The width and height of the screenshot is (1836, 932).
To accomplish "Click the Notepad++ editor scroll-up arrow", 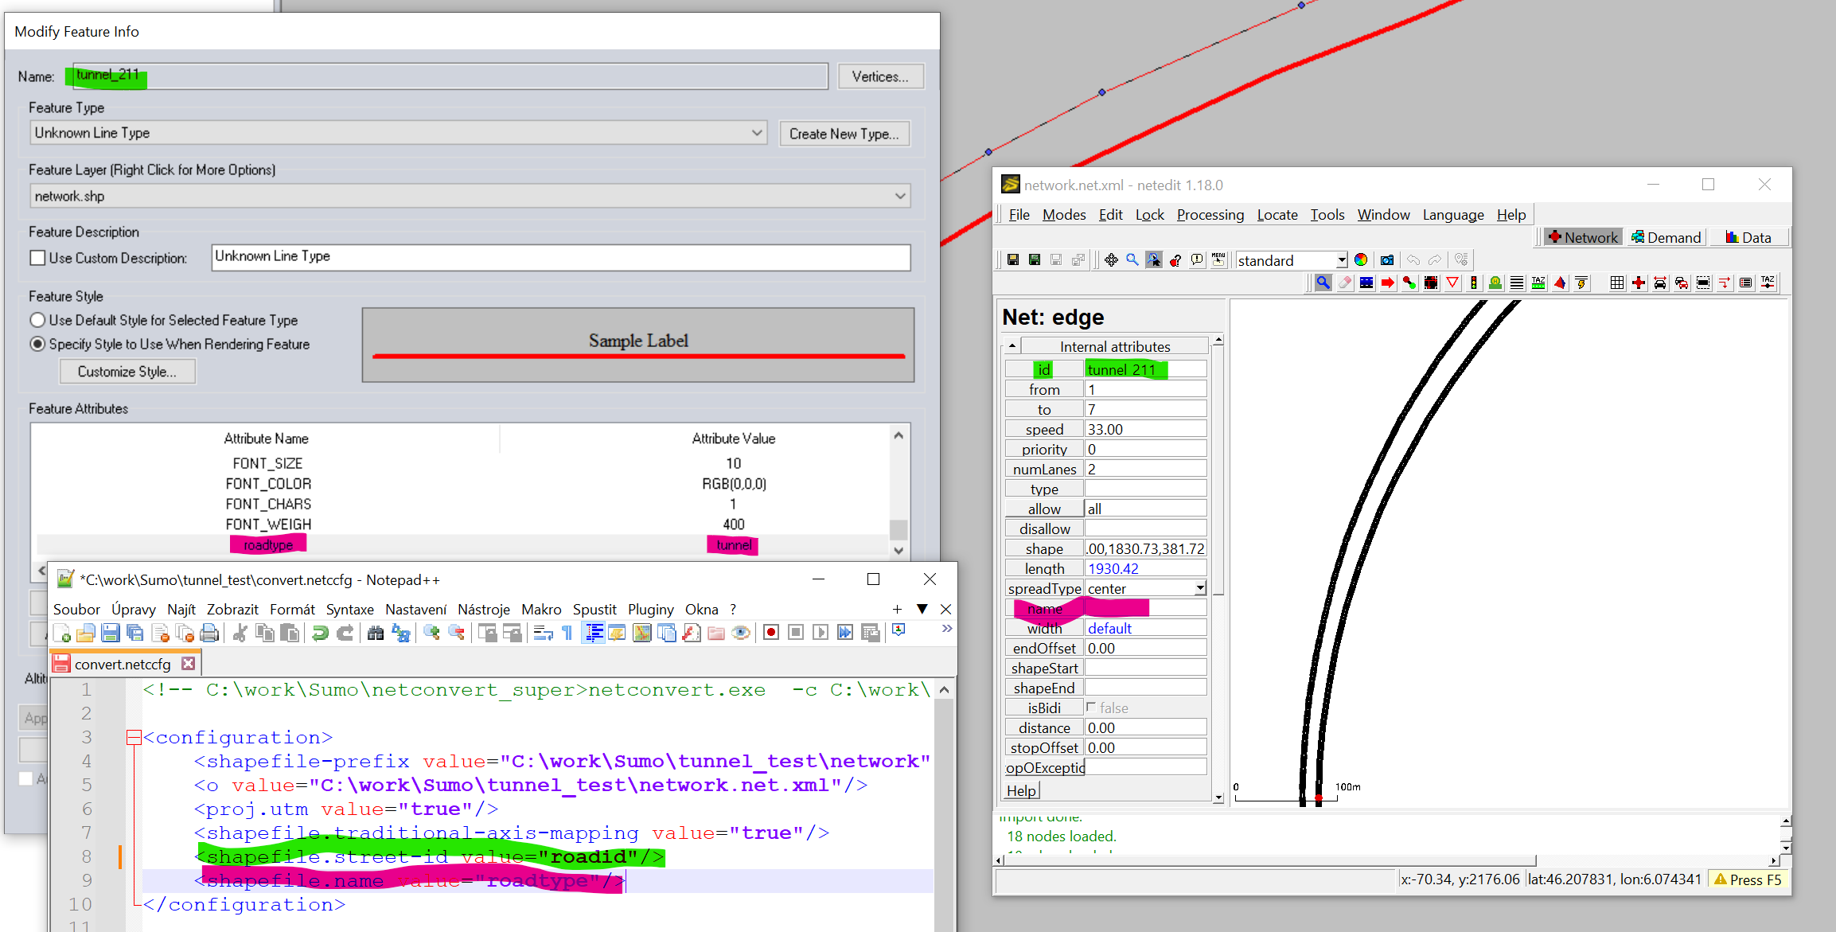I will point(944,689).
